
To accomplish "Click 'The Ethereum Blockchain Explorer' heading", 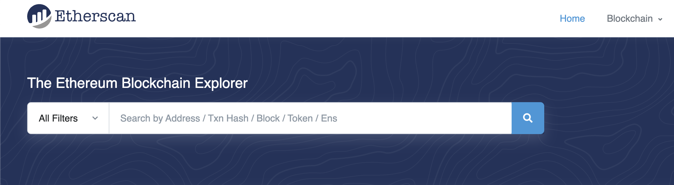I will [137, 83].
